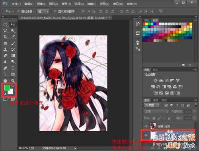The height and width of the screenshot is (151, 199).
Task: Toggle pixel layer filter in Layers panel
Action: [166, 105]
